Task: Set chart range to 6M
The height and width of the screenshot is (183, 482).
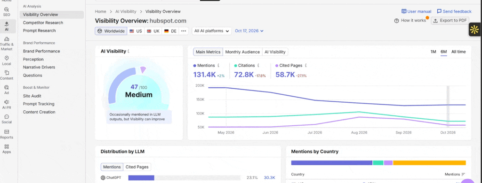Action: tap(443, 52)
